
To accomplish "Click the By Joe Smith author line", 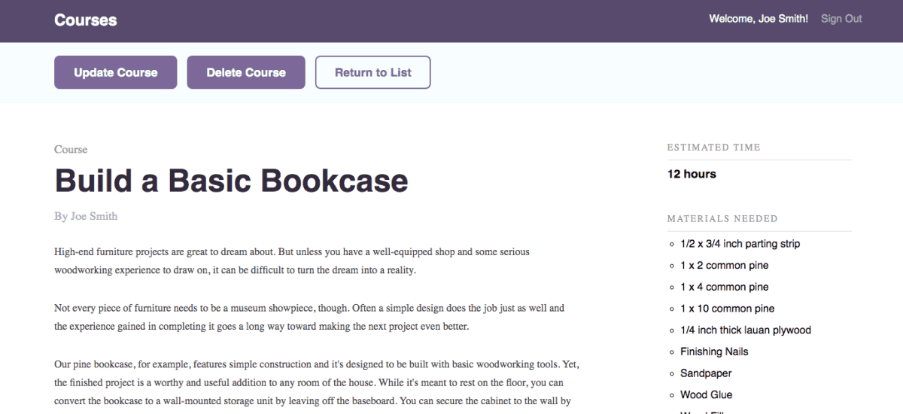I will click(86, 216).
